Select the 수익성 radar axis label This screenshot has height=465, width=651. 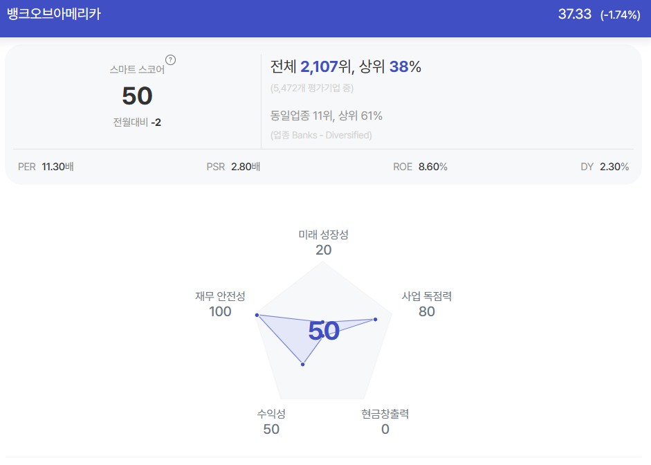(271, 414)
